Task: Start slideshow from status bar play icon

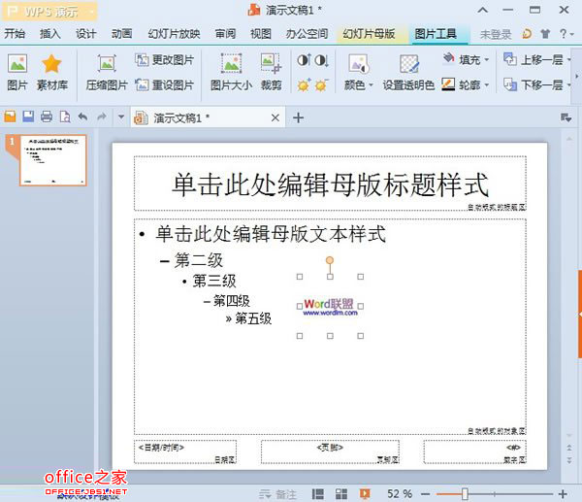Action: coord(365,494)
